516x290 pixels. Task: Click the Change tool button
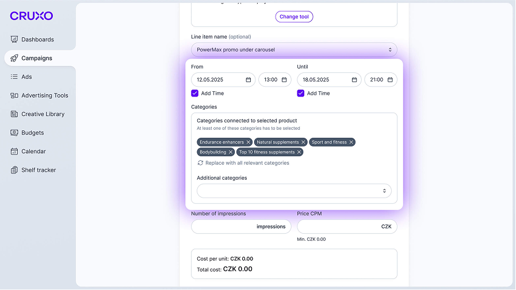point(294,17)
